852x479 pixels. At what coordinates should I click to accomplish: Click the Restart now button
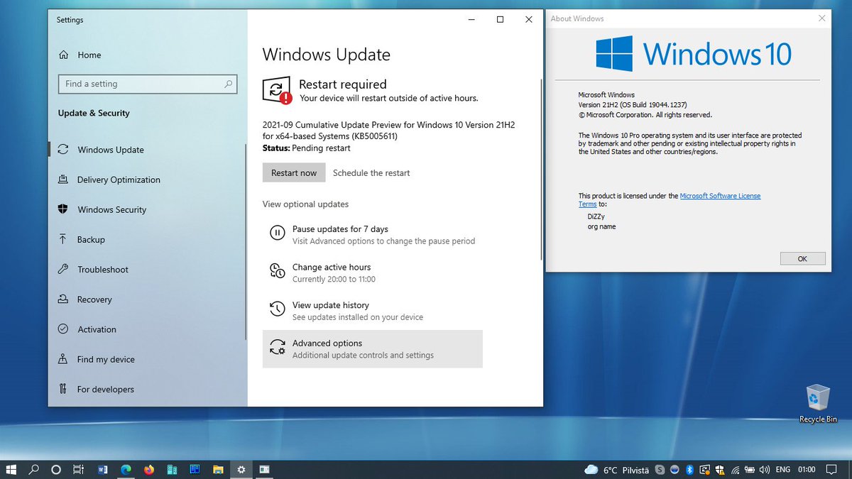pos(294,172)
